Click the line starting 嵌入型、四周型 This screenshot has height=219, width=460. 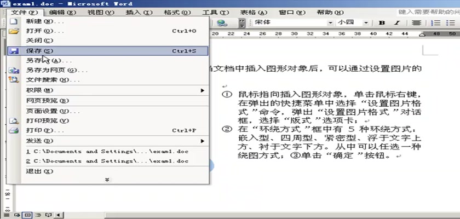tap(330, 138)
